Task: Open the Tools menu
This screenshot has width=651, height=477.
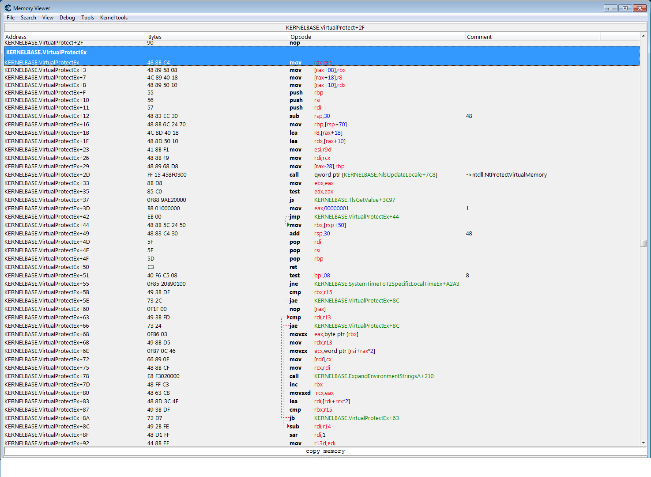Action: pos(87,18)
